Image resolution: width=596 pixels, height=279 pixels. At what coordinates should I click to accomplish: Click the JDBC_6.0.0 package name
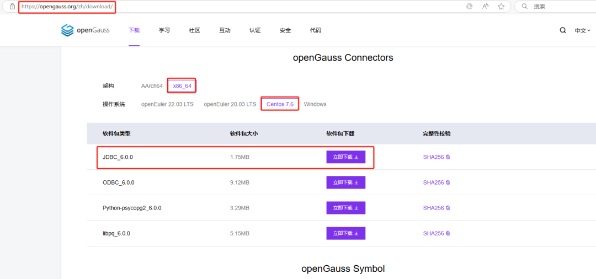point(118,157)
